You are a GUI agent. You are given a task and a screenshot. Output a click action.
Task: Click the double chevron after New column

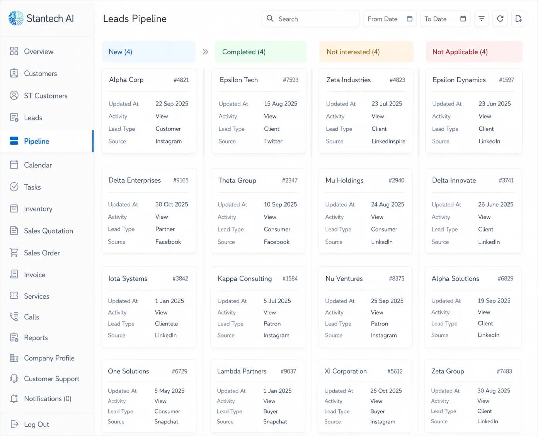(205, 52)
